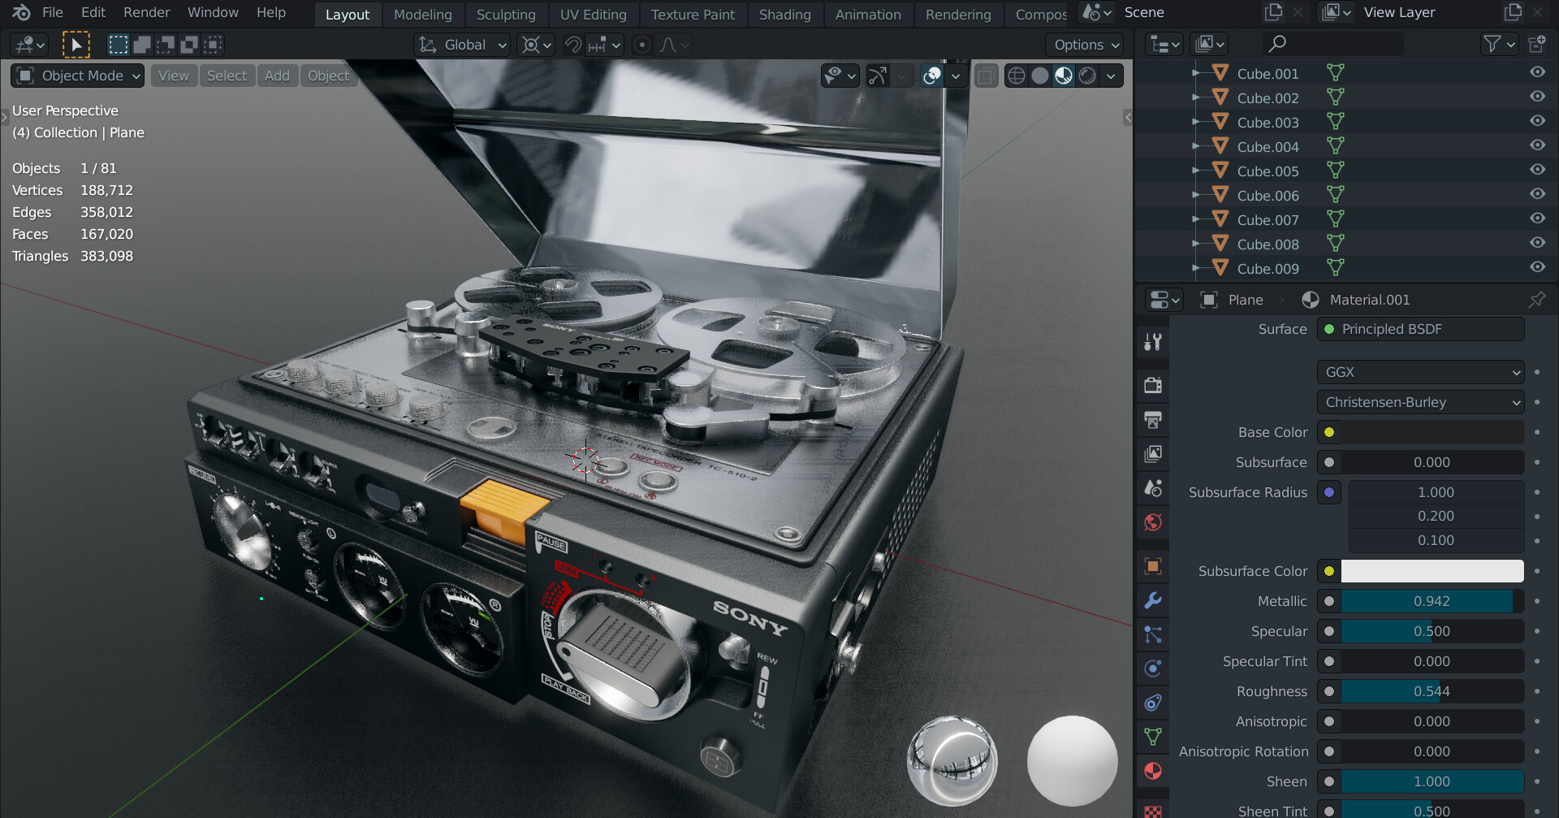
Task: Open the Physics properties tab
Action: tap(1152, 669)
